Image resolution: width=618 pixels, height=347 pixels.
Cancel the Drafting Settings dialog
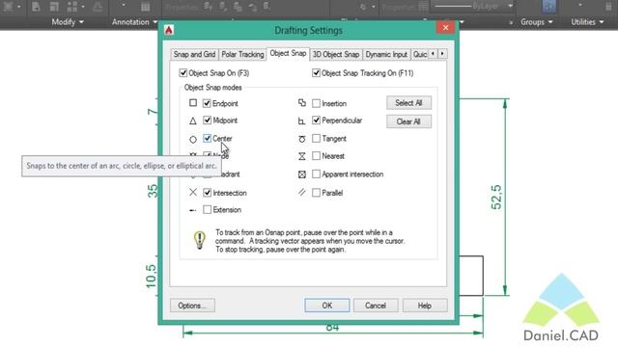376,306
